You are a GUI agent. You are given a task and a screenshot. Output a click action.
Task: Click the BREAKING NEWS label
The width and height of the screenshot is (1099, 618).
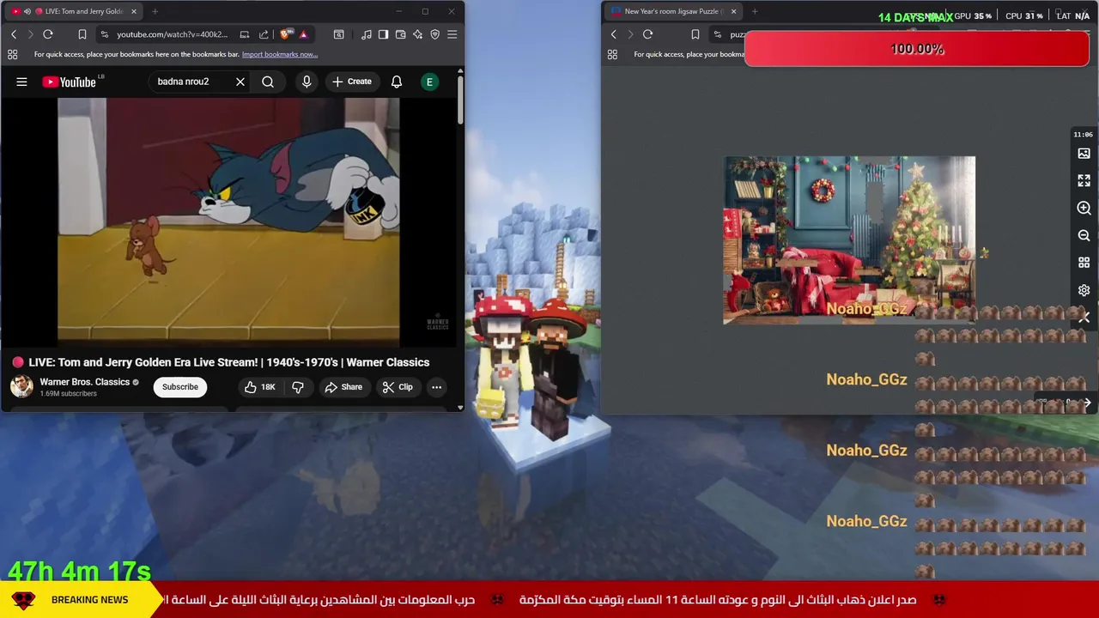89,600
